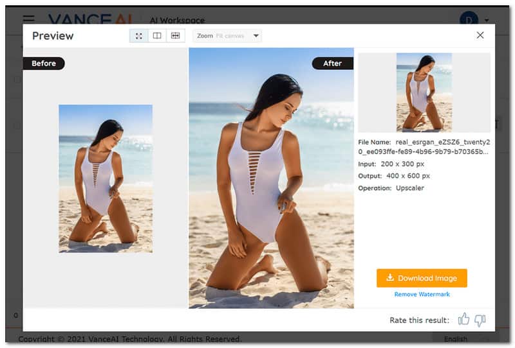Rate the result with thumbs up
Screen dimensions: 515x348
[x=464, y=319]
